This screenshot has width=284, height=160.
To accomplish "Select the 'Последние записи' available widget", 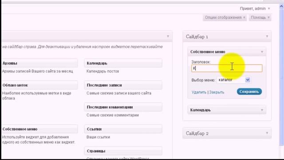I will click(x=123, y=85).
